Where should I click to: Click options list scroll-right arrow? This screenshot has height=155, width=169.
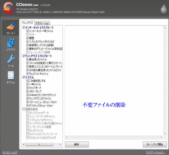tap(60, 144)
